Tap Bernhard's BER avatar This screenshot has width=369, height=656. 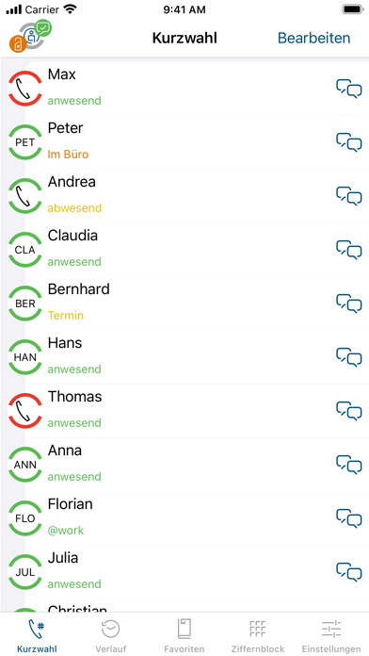pyautogui.click(x=25, y=303)
